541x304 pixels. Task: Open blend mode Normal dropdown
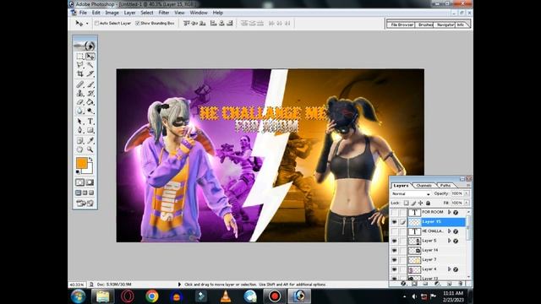point(411,194)
